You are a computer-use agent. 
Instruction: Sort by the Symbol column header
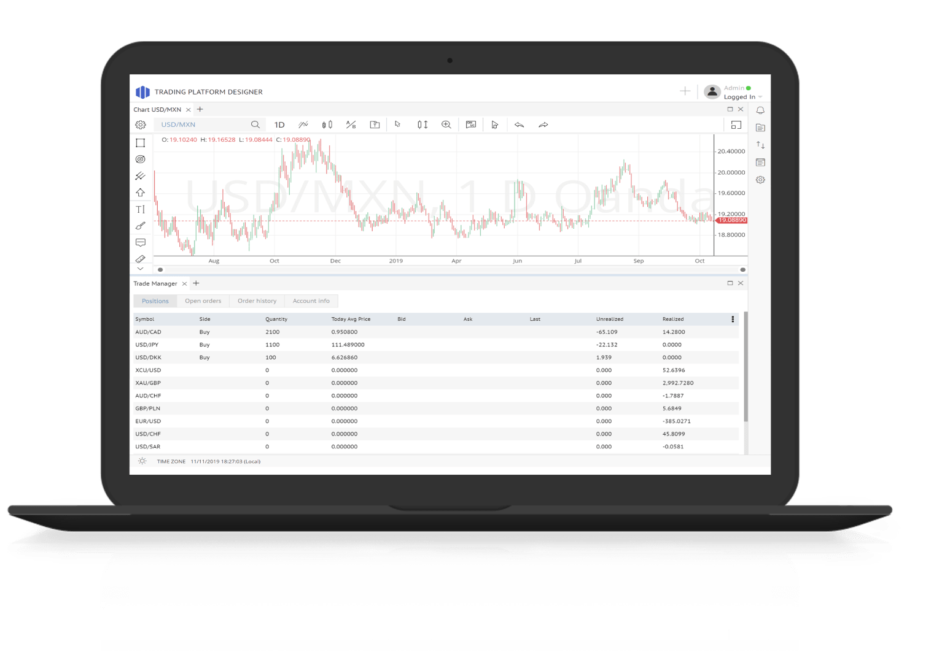click(145, 319)
